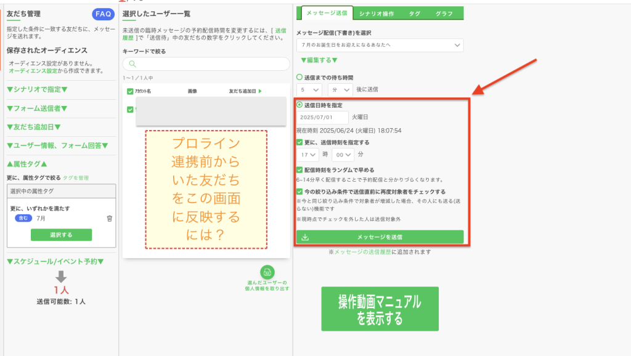Toggle 配信時刻をランダムで早める checkbox
631x356 pixels.
[x=300, y=169]
